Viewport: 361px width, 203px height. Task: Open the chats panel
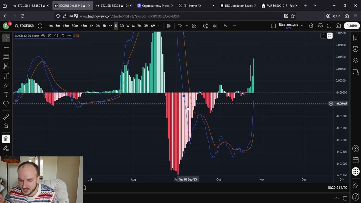point(355,72)
